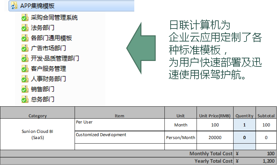The height and width of the screenshot is (165, 277).
Task: Select the unit price 100 cell
Action: click(215, 125)
